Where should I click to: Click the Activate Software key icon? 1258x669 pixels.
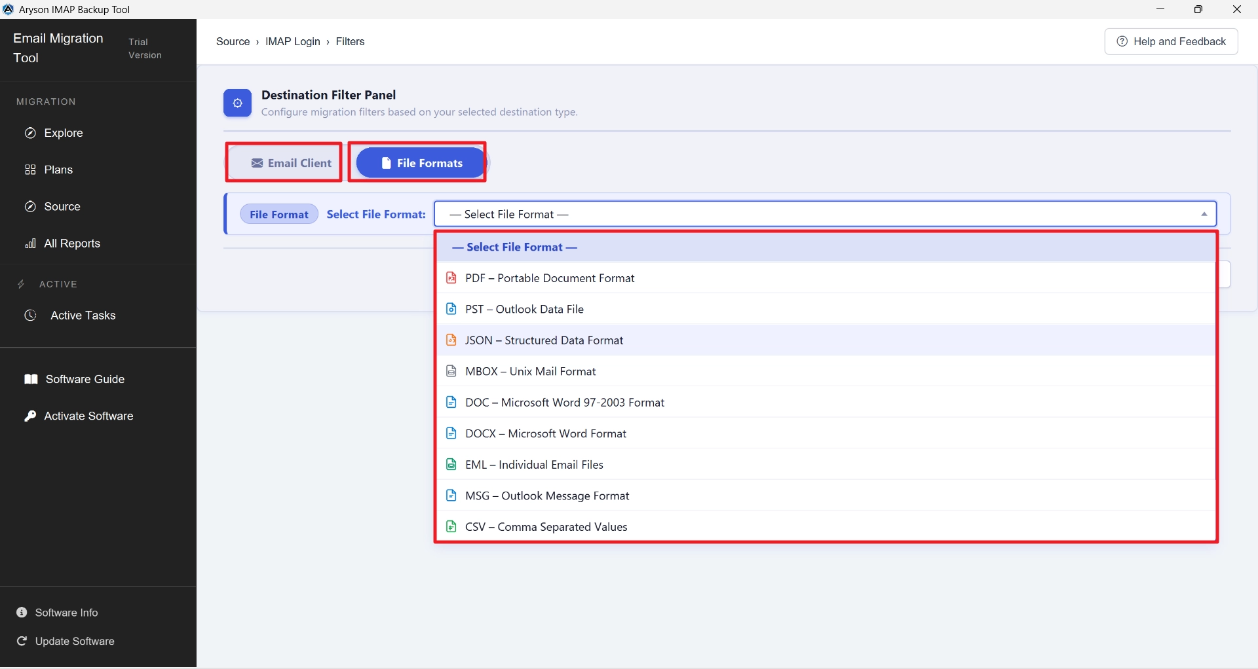(30, 416)
